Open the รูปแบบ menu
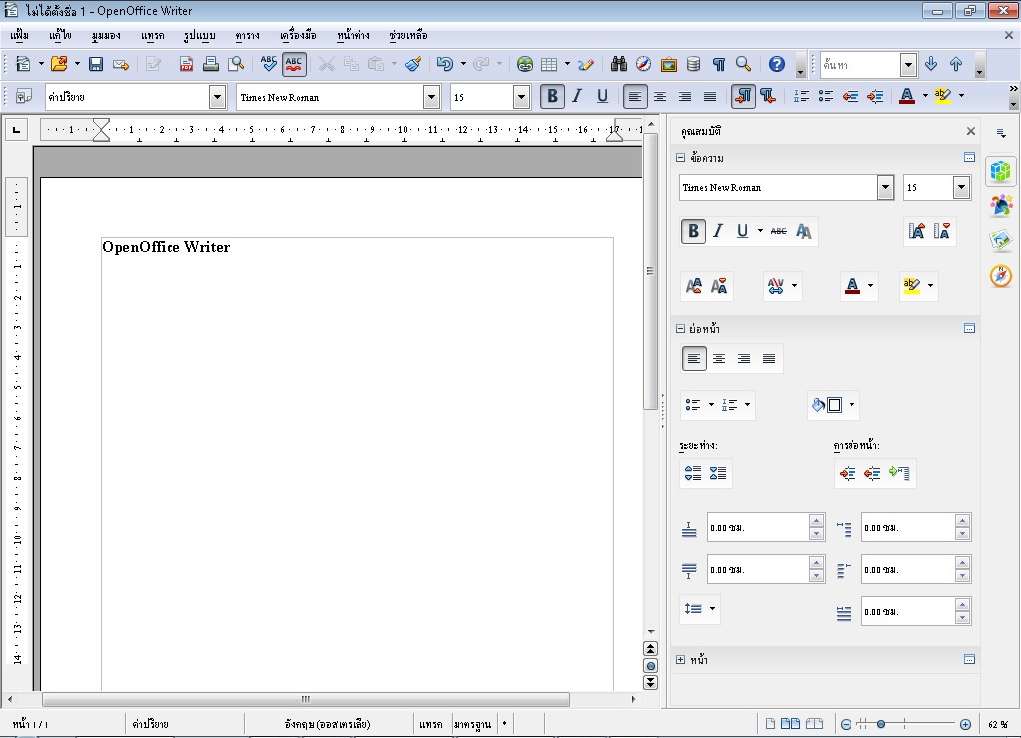1021x738 pixels. point(199,35)
